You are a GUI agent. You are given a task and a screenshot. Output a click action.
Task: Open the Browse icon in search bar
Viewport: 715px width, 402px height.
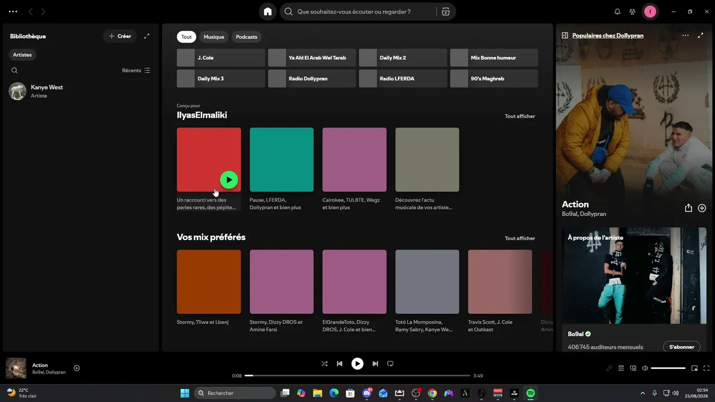click(x=445, y=11)
